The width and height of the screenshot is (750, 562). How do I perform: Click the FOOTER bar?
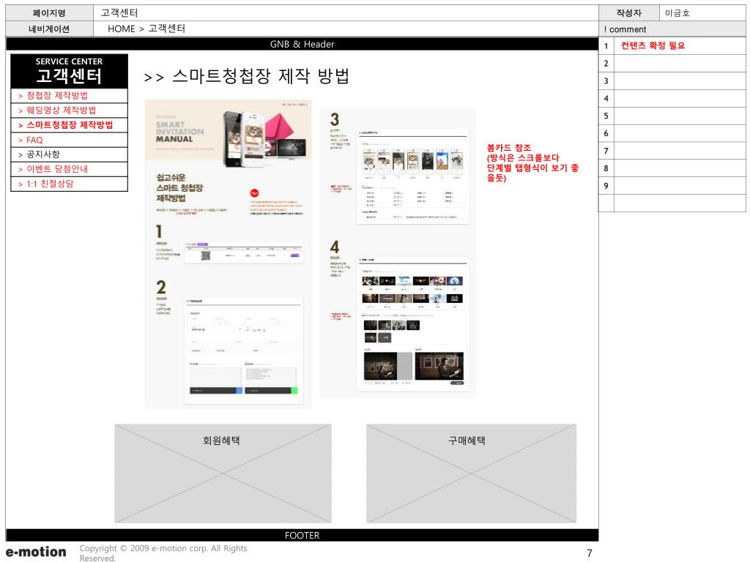[302, 536]
